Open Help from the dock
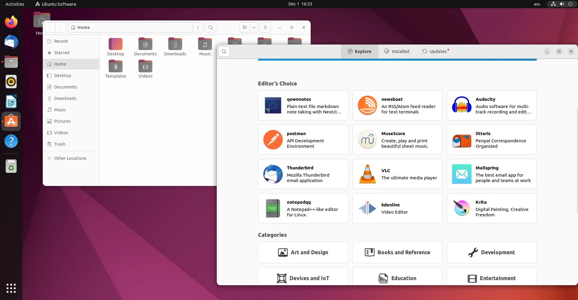Viewport: 578px width, 300px height. tap(11, 141)
